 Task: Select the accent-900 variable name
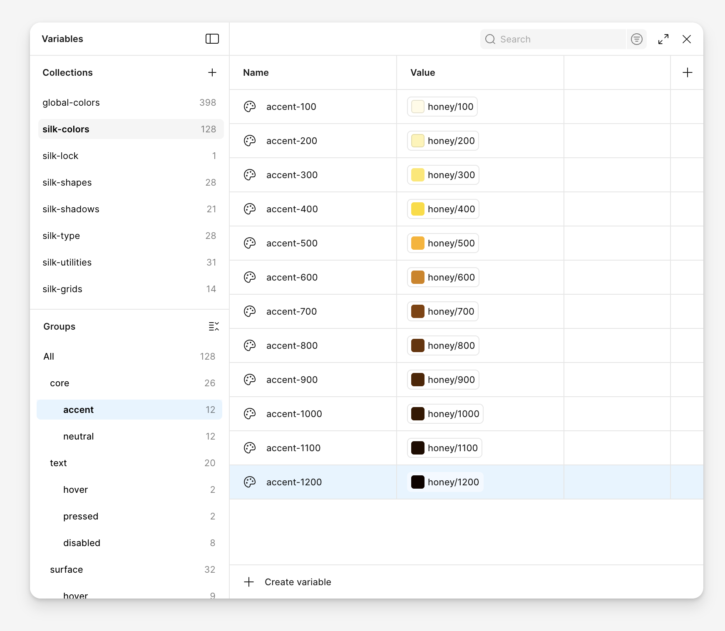292,380
